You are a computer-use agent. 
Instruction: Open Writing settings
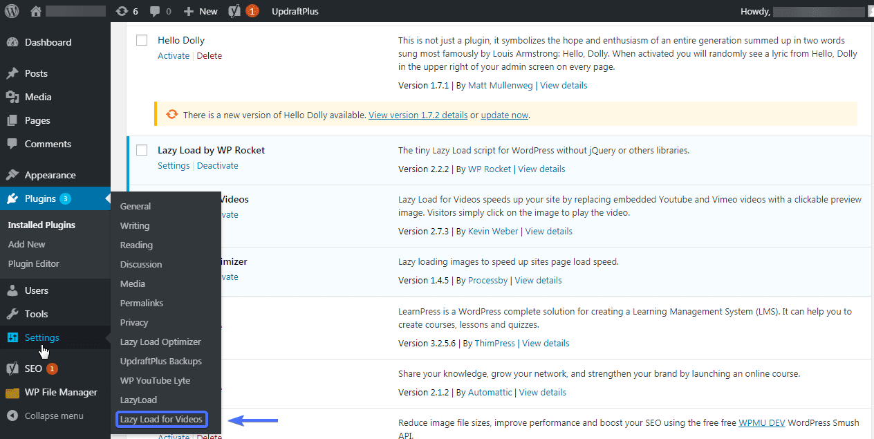(x=135, y=225)
